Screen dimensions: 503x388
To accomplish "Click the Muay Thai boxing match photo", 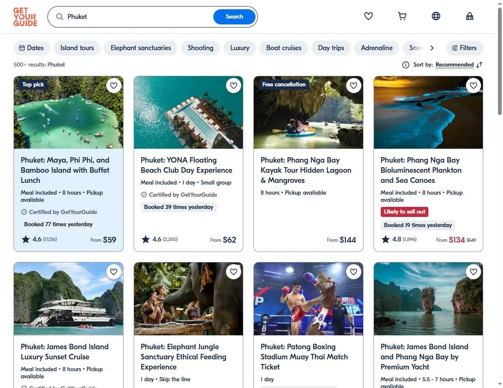I will (308, 299).
